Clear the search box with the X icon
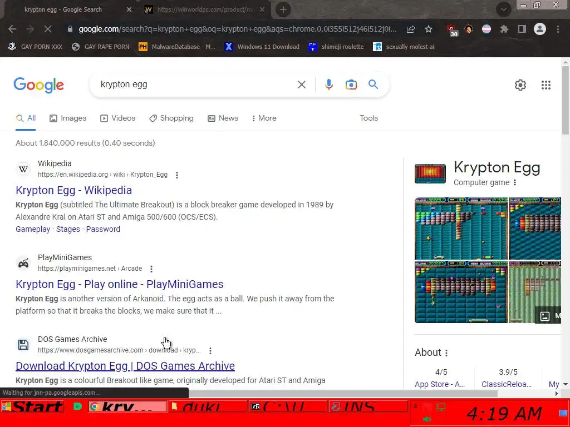This screenshot has height=427, width=570. pos(302,85)
